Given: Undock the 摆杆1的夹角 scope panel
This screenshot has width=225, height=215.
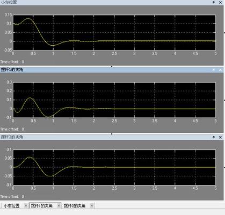Looking at the screenshot, I should [x=214, y=70].
